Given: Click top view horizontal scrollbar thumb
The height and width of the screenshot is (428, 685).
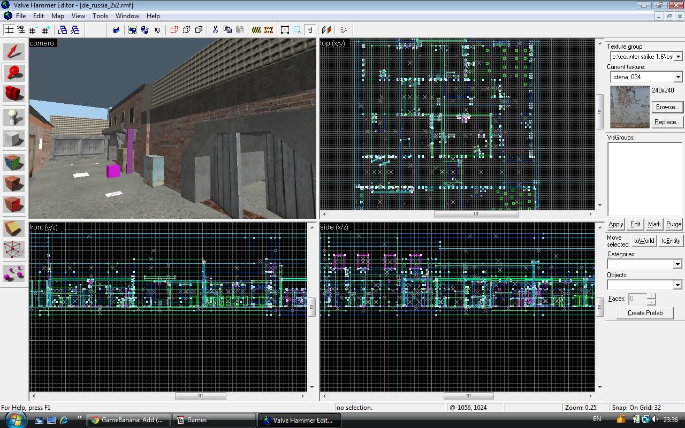Looking at the screenshot, I should coord(476,214).
